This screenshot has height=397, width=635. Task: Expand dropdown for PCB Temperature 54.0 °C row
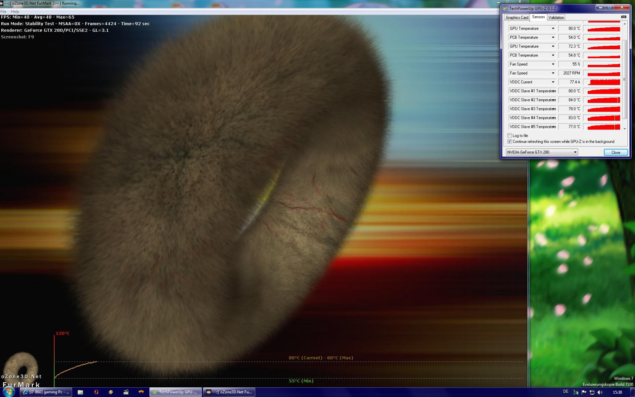tap(553, 37)
